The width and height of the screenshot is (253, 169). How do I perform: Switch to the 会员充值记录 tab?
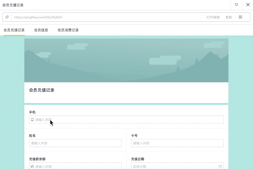point(14,30)
